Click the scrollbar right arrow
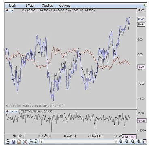 click(x=116, y=142)
